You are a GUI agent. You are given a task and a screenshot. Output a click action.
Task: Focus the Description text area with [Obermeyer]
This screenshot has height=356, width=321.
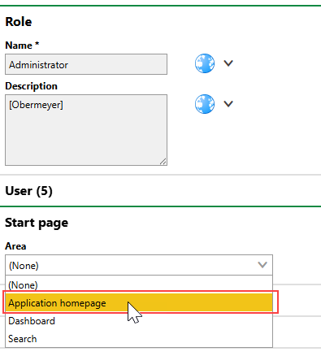click(86, 130)
